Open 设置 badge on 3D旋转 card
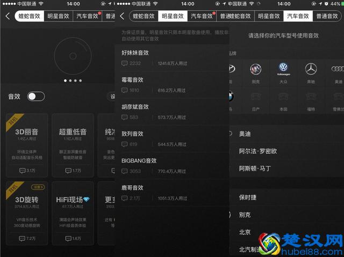Viewport: 344px width, 257px height. pos(38,187)
